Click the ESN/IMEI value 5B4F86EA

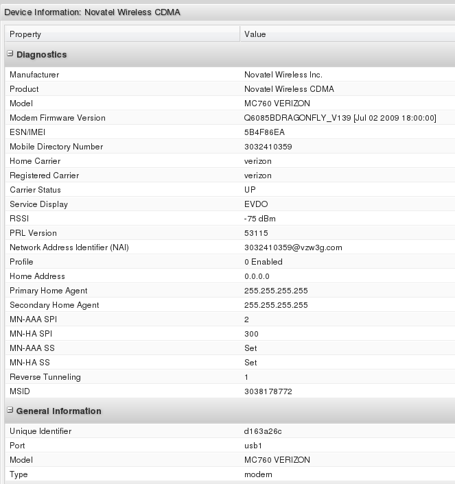click(264, 132)
